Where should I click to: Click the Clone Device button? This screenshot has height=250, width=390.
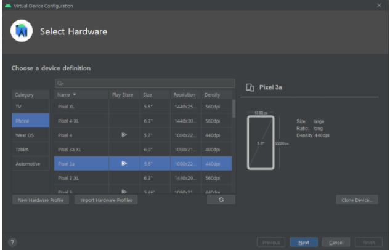pos(357,200)
